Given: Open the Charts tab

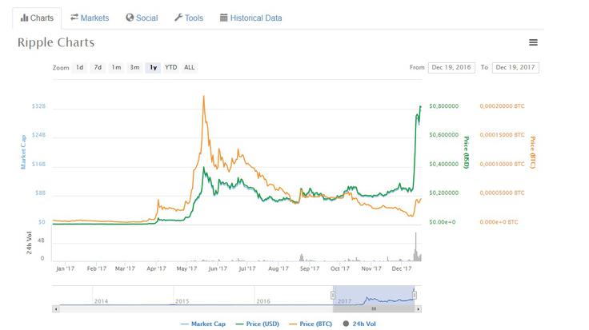Looking at the screenshot, I should (x=37, y=18).
